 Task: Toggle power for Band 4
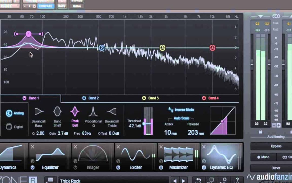point(204,98)
